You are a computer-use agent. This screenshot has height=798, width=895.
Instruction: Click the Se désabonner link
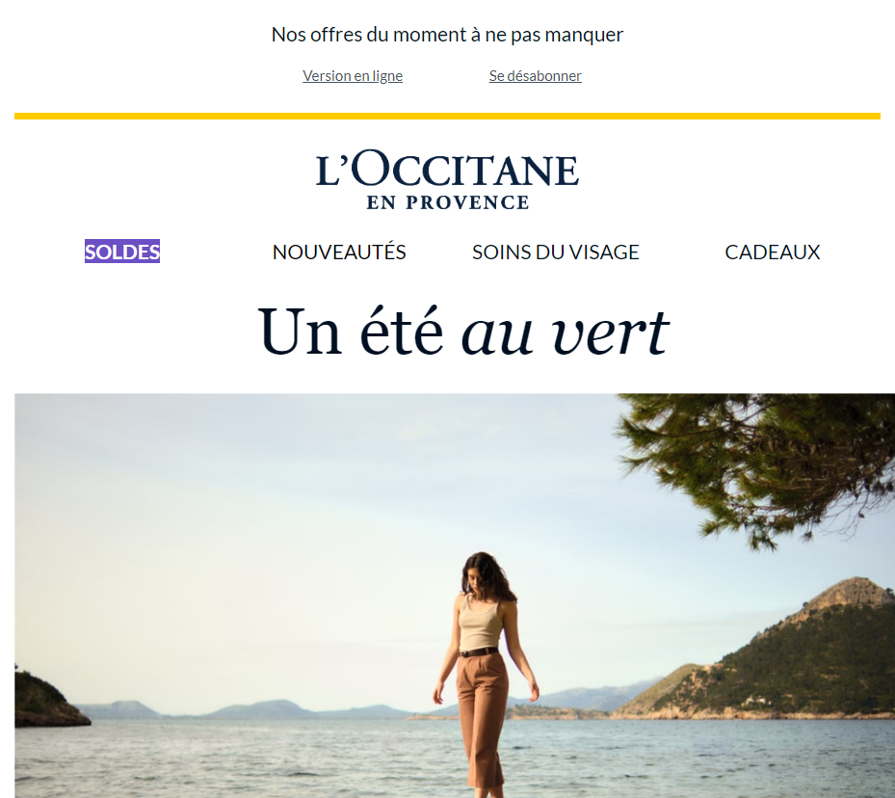pos(535,76)
